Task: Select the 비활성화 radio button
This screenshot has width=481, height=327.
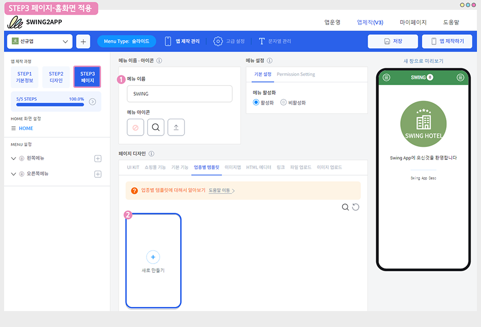Action: click(x=283, y=102)
